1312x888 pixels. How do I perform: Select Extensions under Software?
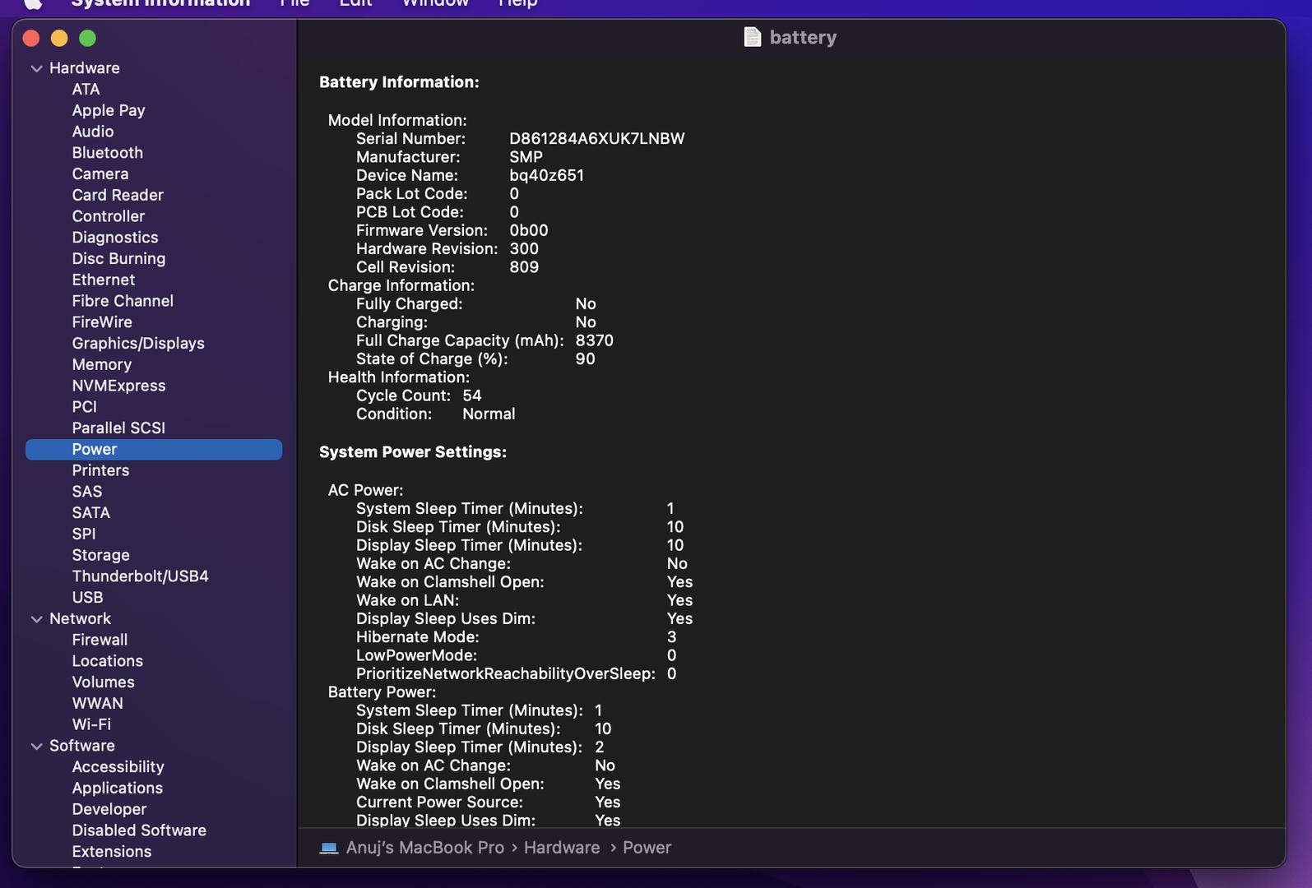tap(111, 852)
